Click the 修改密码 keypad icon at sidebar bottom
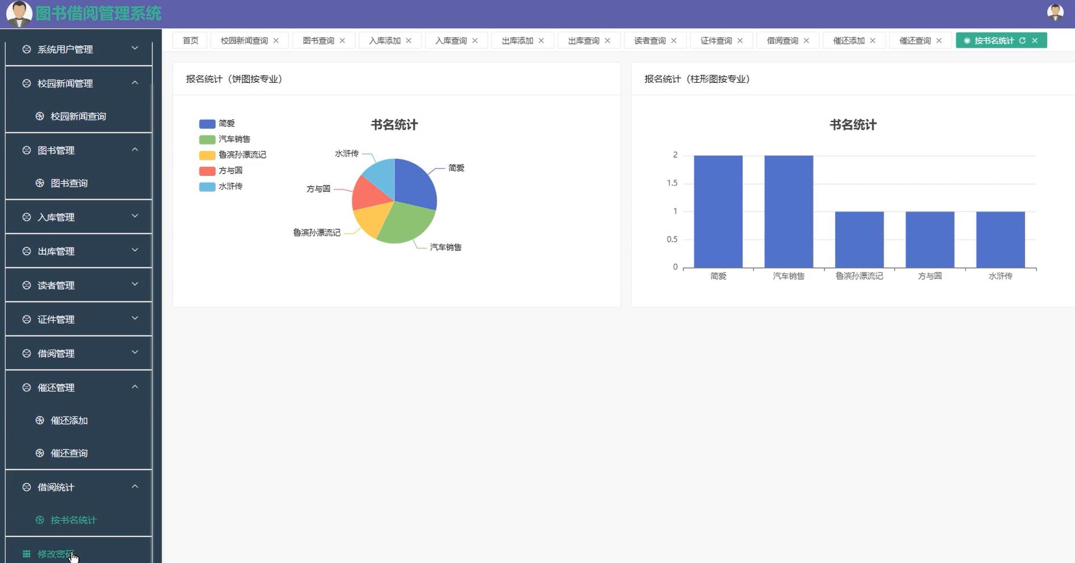 tap(26, 554)
